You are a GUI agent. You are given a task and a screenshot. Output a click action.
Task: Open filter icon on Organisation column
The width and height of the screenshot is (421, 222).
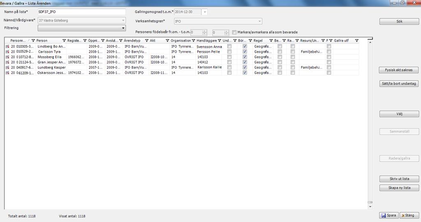tap(193, 41)
